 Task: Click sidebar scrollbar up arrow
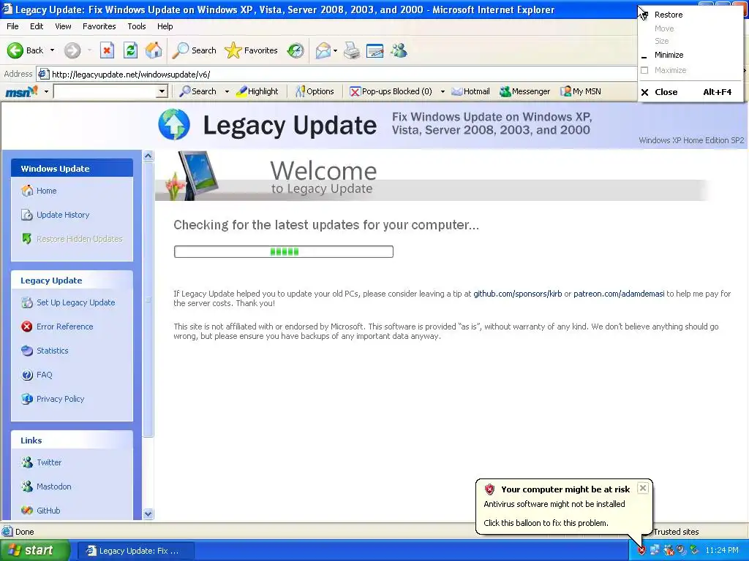(x=148, y=156)
